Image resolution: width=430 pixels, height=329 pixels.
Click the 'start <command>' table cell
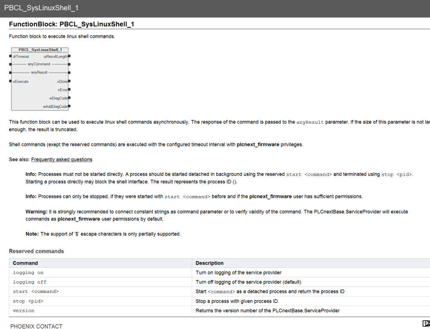tap(35, 292)
